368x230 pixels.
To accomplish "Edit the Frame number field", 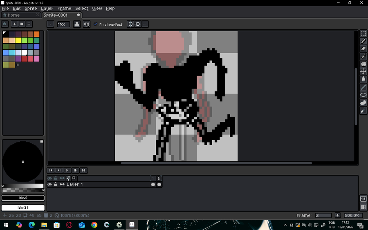I will point(323,215).
